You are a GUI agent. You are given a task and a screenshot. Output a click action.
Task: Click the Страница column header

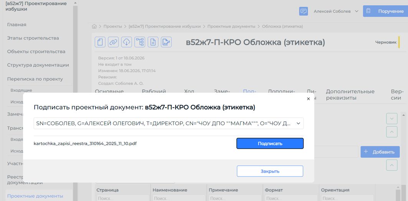[108, 190]
